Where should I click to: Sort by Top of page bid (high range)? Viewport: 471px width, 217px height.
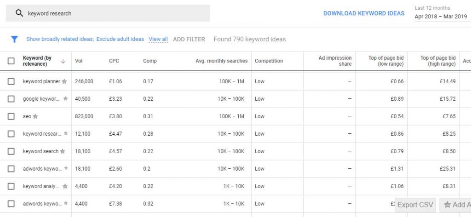[438, 61]
